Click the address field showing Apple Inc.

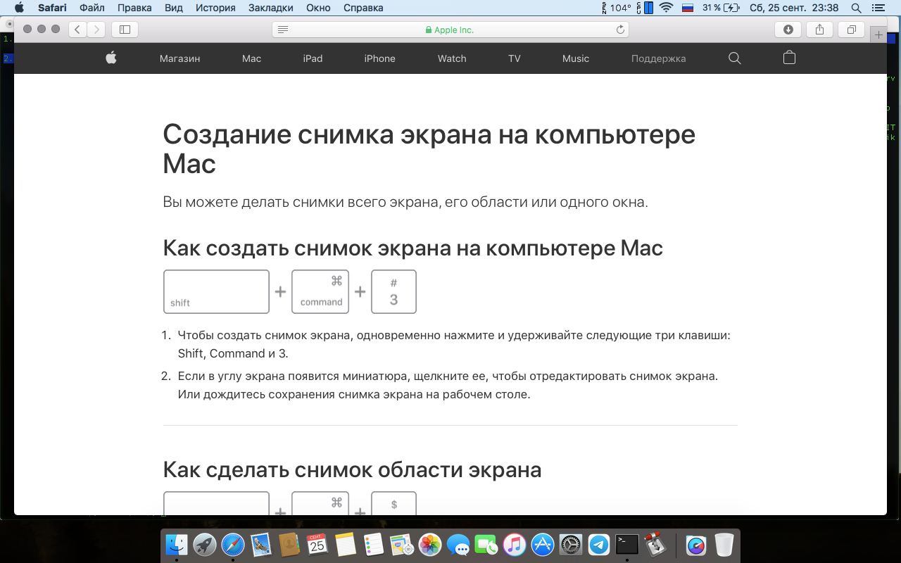pyautogui.click(x=450, y=30)
